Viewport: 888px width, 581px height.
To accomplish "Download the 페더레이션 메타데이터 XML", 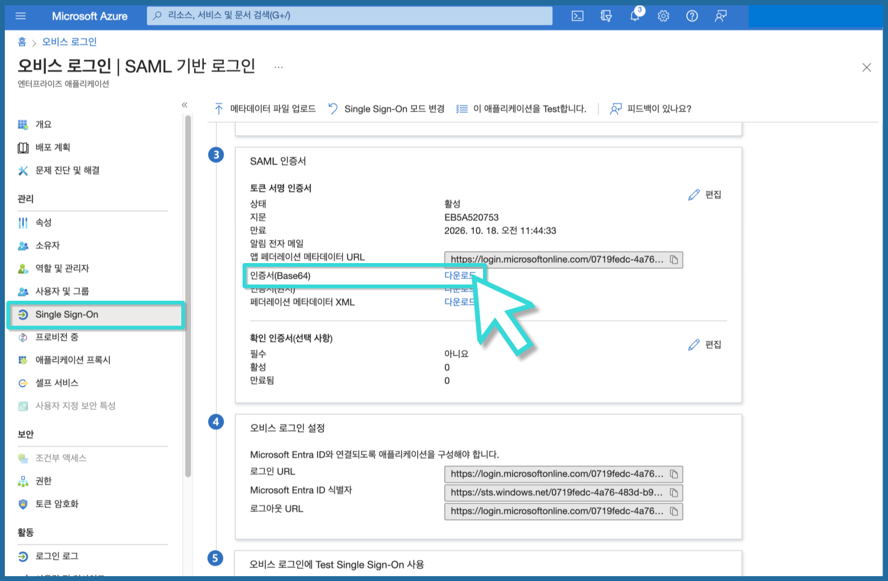I will pos(459,302).
